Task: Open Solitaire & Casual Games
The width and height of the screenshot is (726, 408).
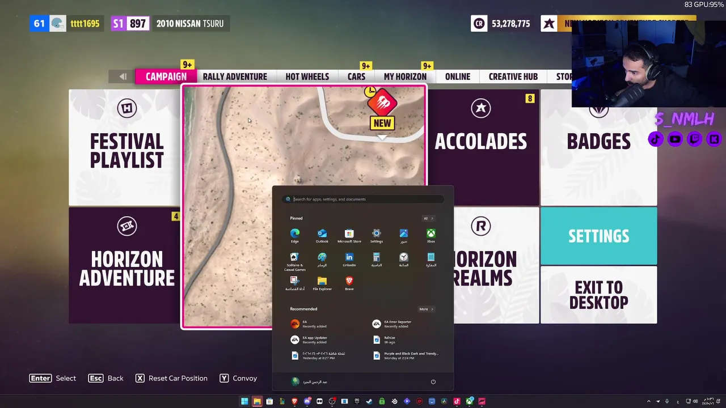Action: click(294, 262)
